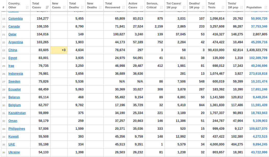Click Sweden's N/A Active Cases cell
269x157 pixels.
136,82
